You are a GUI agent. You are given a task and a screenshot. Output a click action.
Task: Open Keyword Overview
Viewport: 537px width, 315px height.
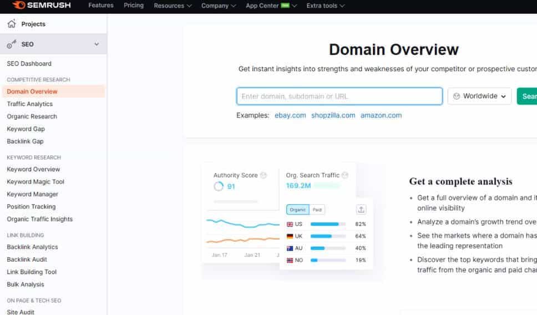click(33, 169)
